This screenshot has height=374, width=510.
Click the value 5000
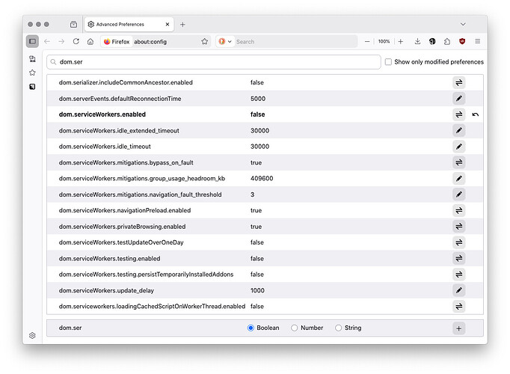(258, 99)
